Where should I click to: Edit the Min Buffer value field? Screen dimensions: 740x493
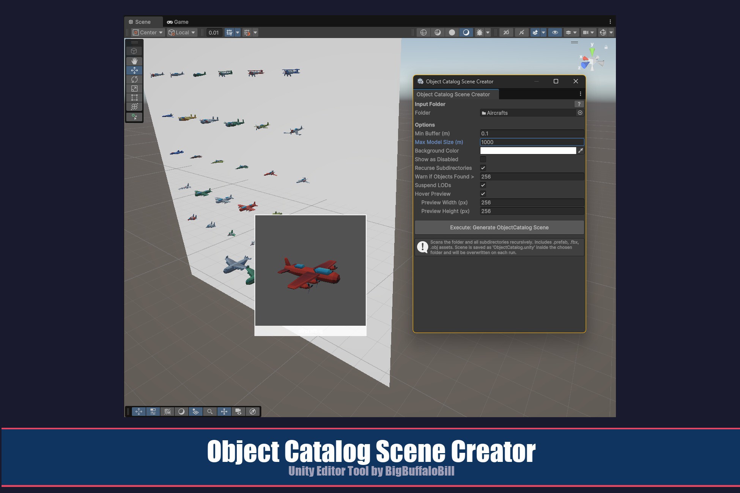[532, 133]
